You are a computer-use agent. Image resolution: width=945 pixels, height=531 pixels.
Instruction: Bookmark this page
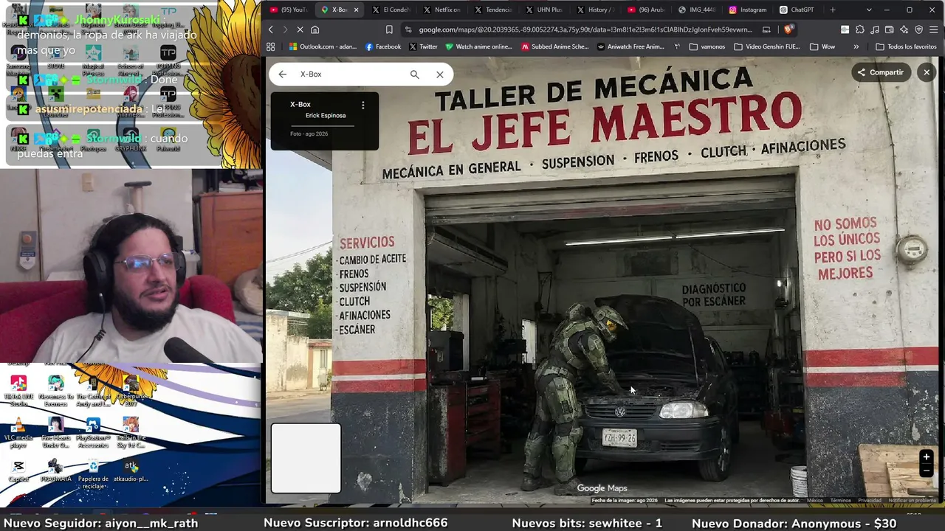pos(389,29)
